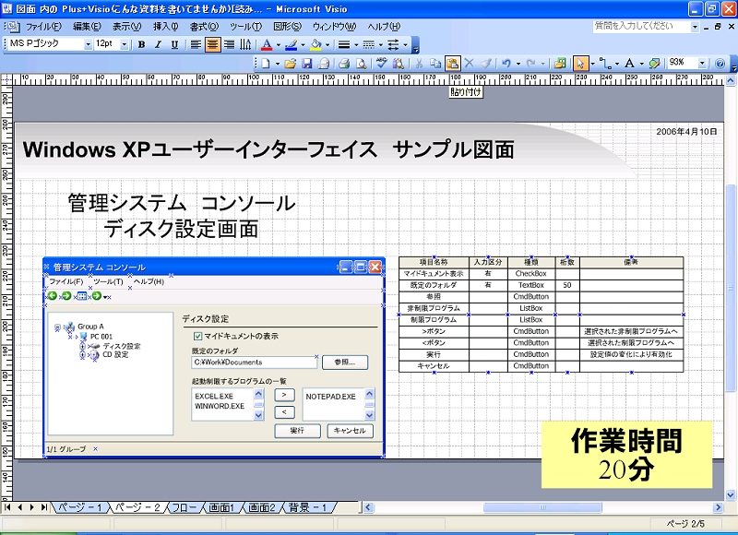The width and height of the screenshot is (738, 535).
Task: Click the Open folder icon
Action: (291, 63)
